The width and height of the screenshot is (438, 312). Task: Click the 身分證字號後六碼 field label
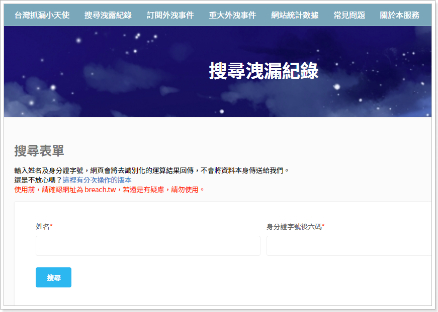(x=294, y=227)
